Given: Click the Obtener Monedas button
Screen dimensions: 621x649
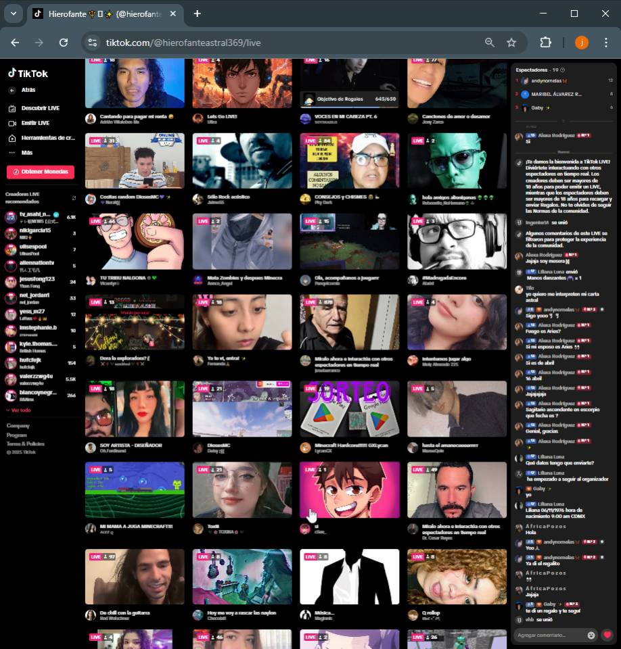Looking at the screenshot, I should coord(41,172).
